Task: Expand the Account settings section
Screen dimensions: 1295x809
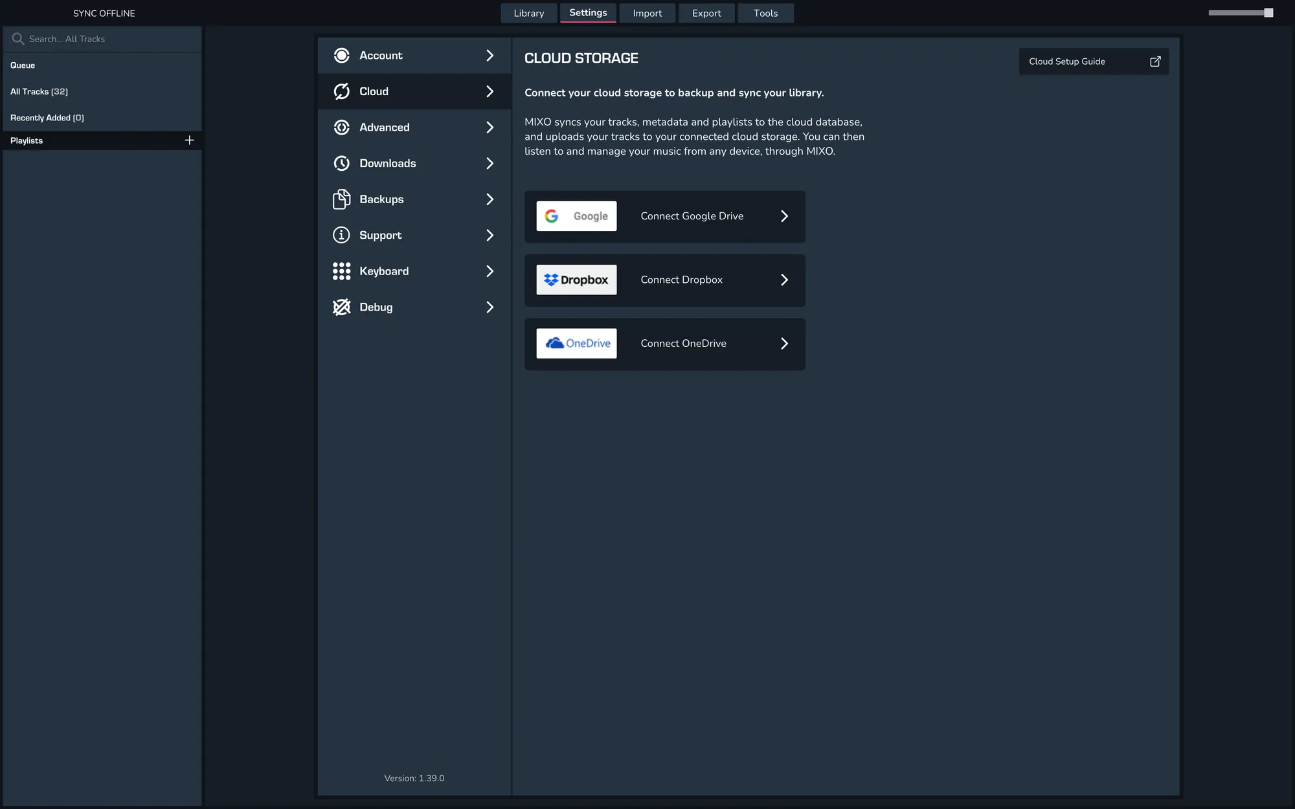Action: coord(489,56)
